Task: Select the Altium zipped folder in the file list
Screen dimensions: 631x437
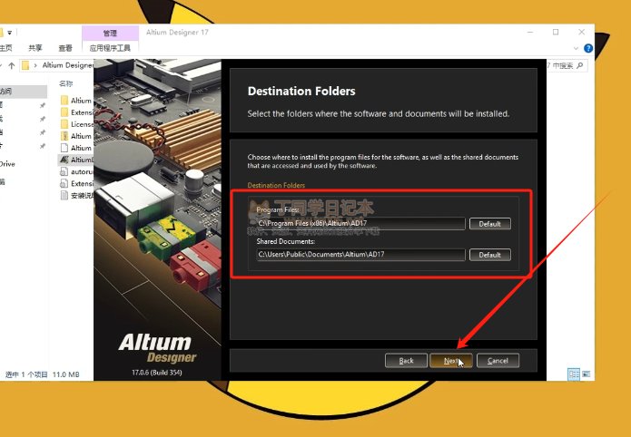Action: coord(76,136)
